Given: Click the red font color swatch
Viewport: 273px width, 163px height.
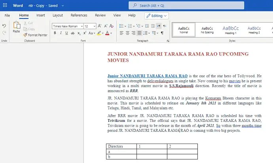Looking at the screenshot, I should point(107,33).
